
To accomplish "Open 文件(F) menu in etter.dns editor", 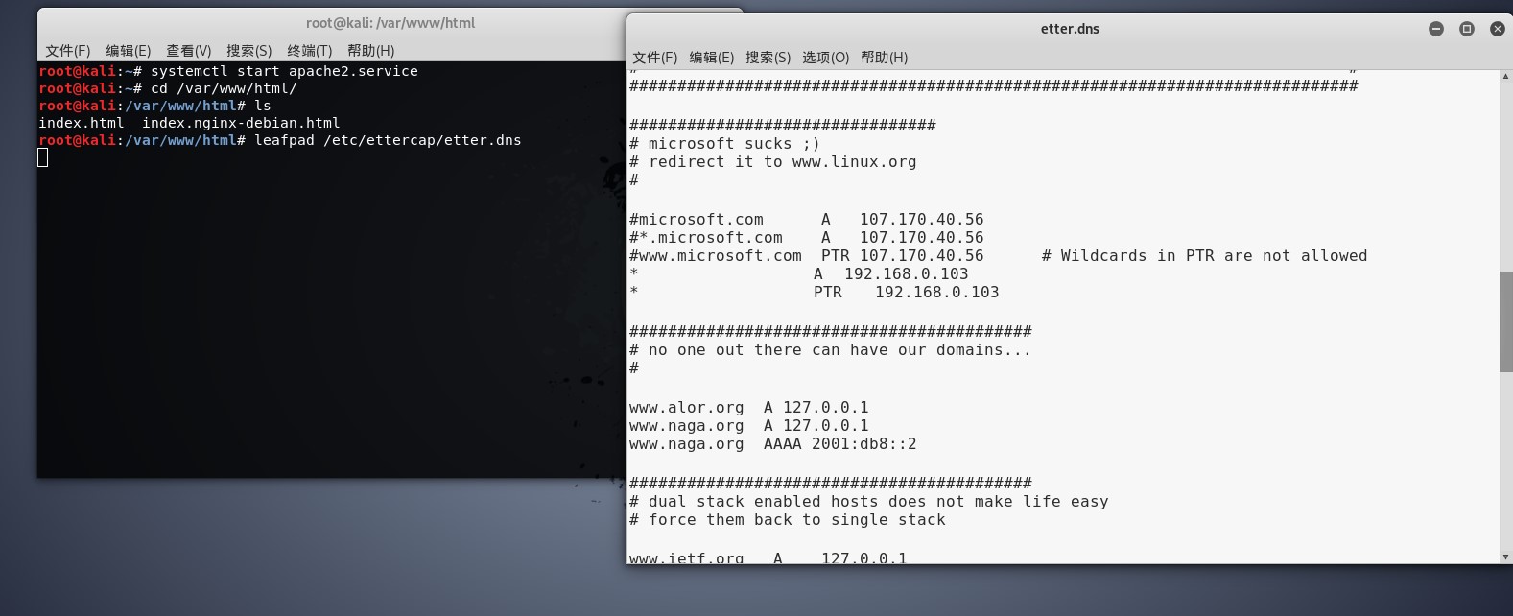I will coord(654,58).
